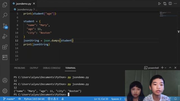
Task: Click Ln 12, Col 33 cursor position
Action: pyautogui.click(x=101, y=99)
